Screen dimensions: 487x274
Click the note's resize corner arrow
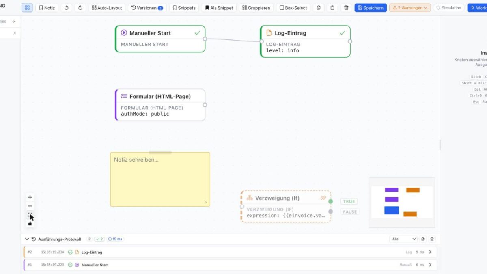coord(206,202)
